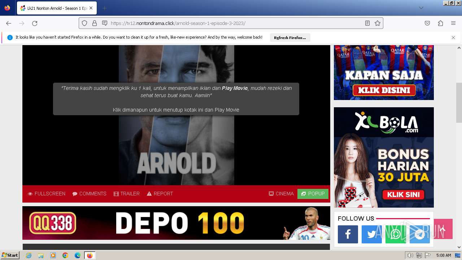Open the site permissions icon in the address bar
The height and width of the screenshot is (260, 462).
[x=105, y=23]
